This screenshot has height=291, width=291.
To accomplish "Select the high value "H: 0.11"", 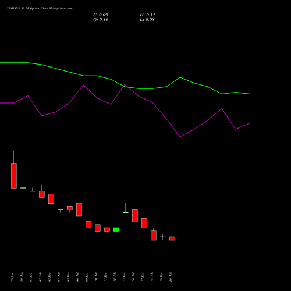I will coord(147,15).
